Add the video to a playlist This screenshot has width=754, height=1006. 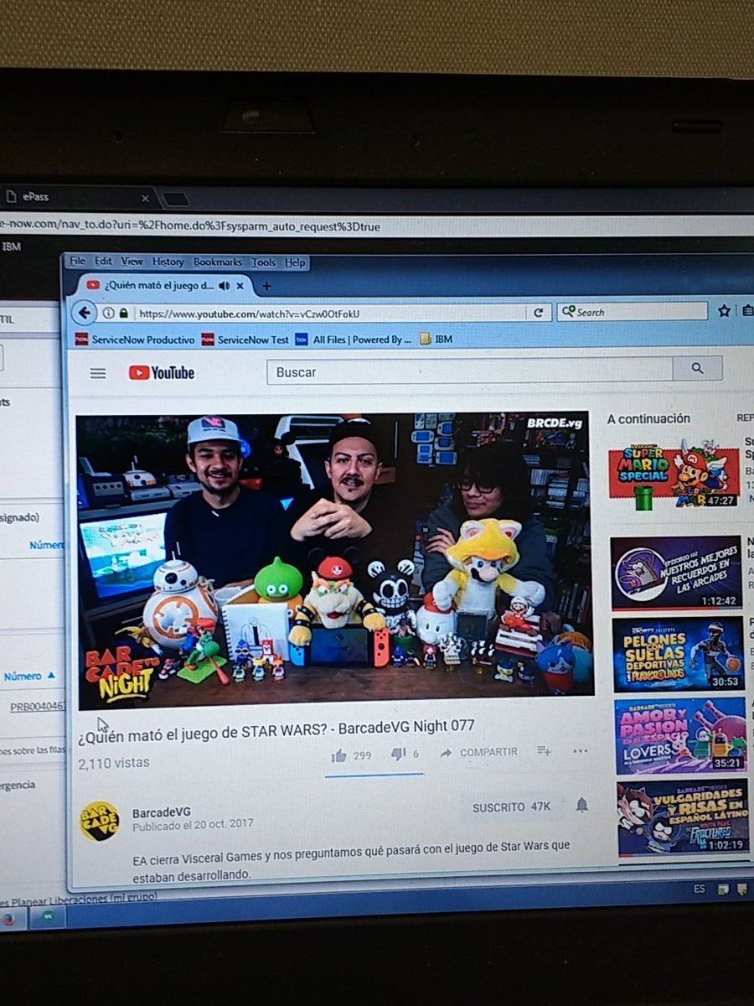pyautogui.click(x=544, y=751)
